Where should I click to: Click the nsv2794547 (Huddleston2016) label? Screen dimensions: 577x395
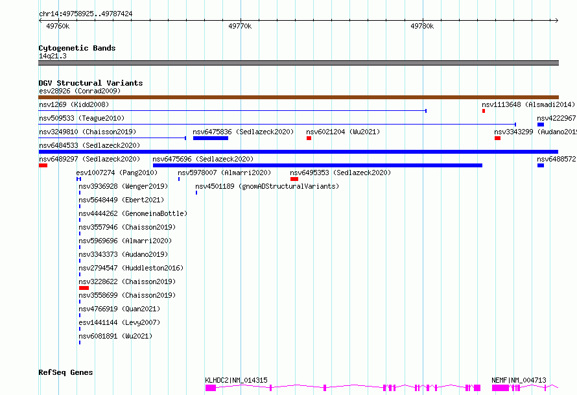131,268
